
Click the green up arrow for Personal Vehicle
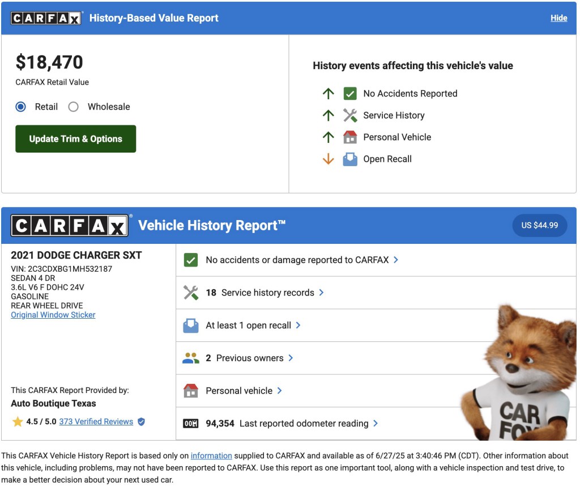click(328, 137)
